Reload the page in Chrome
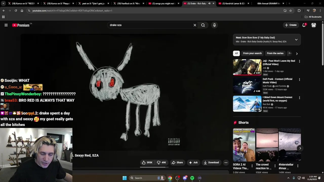Image resolution: width=324 pixels, height=182 pixels. pos(16,11)
